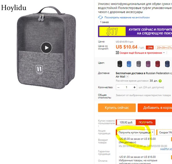
Task: Click the quantity input field
Action: coord(126,87)
